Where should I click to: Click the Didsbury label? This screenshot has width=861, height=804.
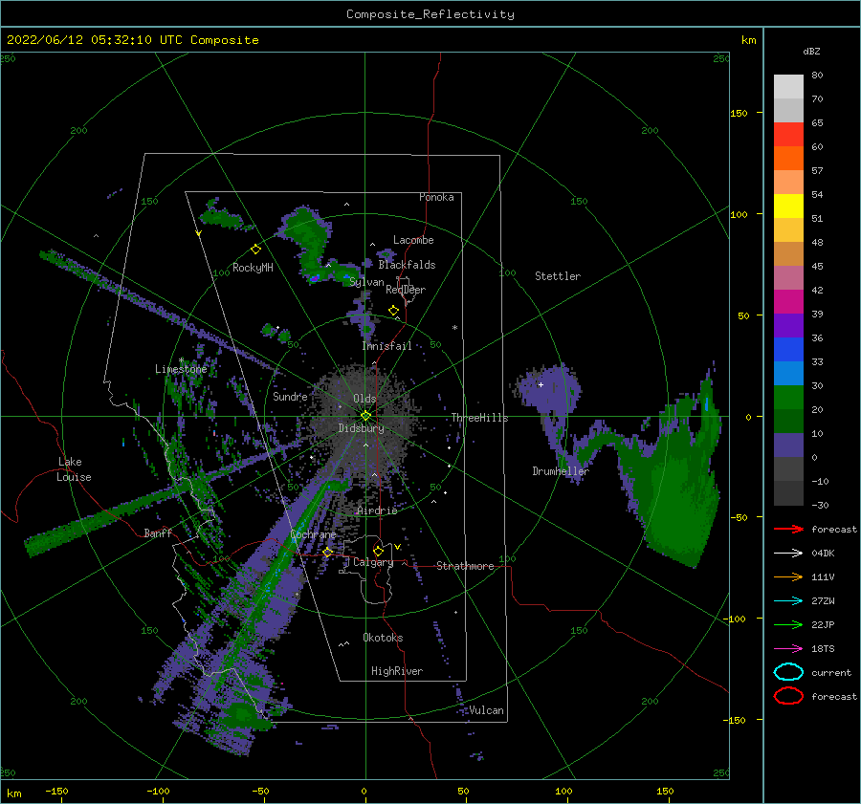pyautogui.click(x=361, y=428)
